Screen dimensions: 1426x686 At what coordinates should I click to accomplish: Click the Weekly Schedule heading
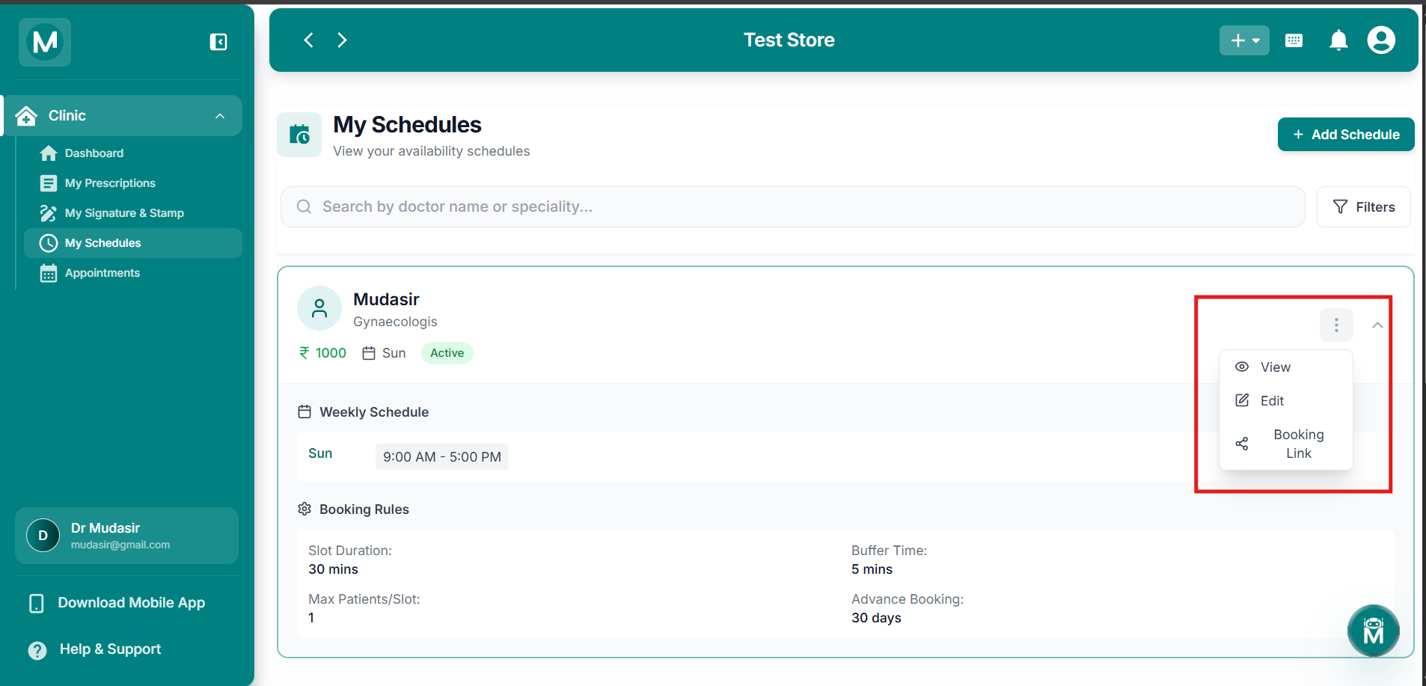point(374,412)
